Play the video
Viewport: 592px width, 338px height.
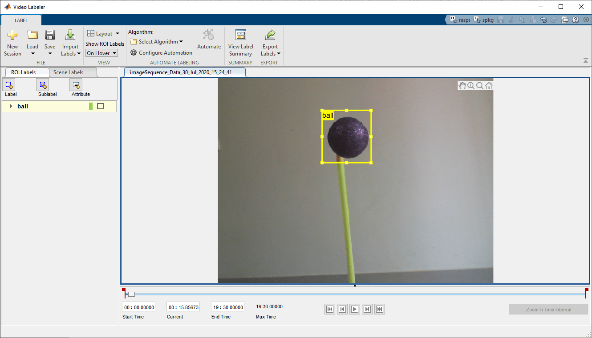tap(355, 309)
